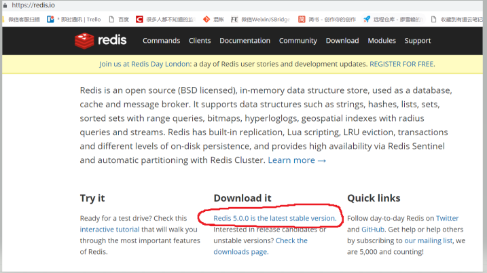Follow the Learn more link
This screenshot has width=487, height=273.
(297, 160)
